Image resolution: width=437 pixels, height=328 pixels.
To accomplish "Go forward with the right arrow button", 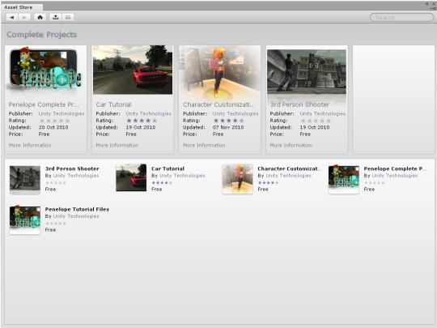I will tap(24, 17).
